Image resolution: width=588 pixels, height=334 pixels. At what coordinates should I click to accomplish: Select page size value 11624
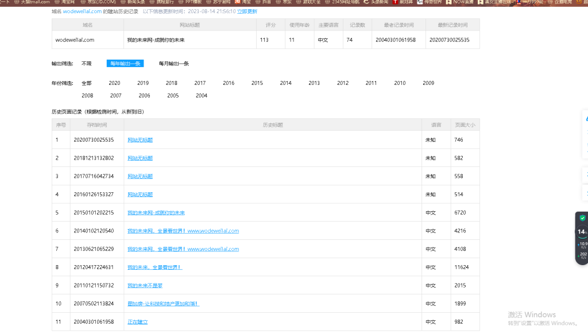coord(461,267)
